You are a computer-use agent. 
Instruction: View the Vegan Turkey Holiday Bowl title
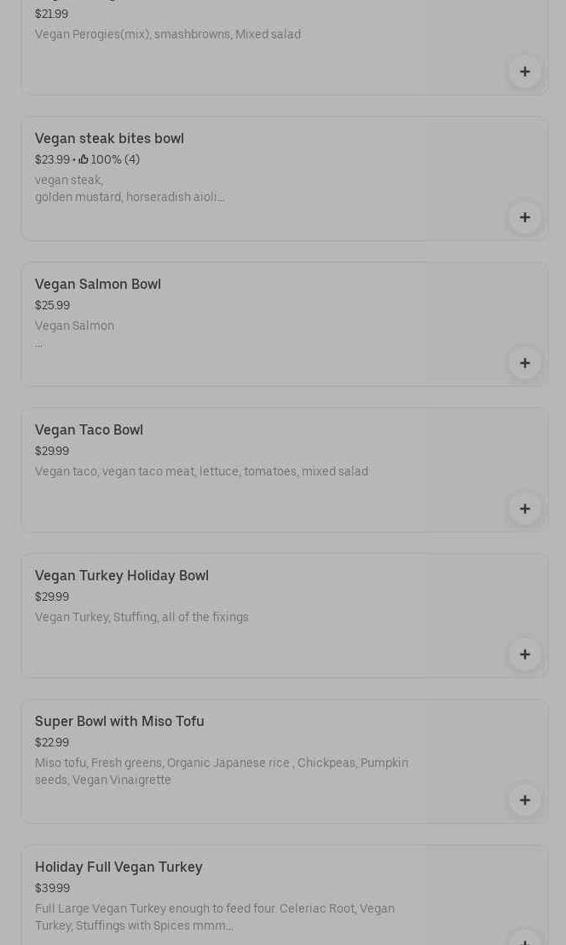(x=122, y=575)
